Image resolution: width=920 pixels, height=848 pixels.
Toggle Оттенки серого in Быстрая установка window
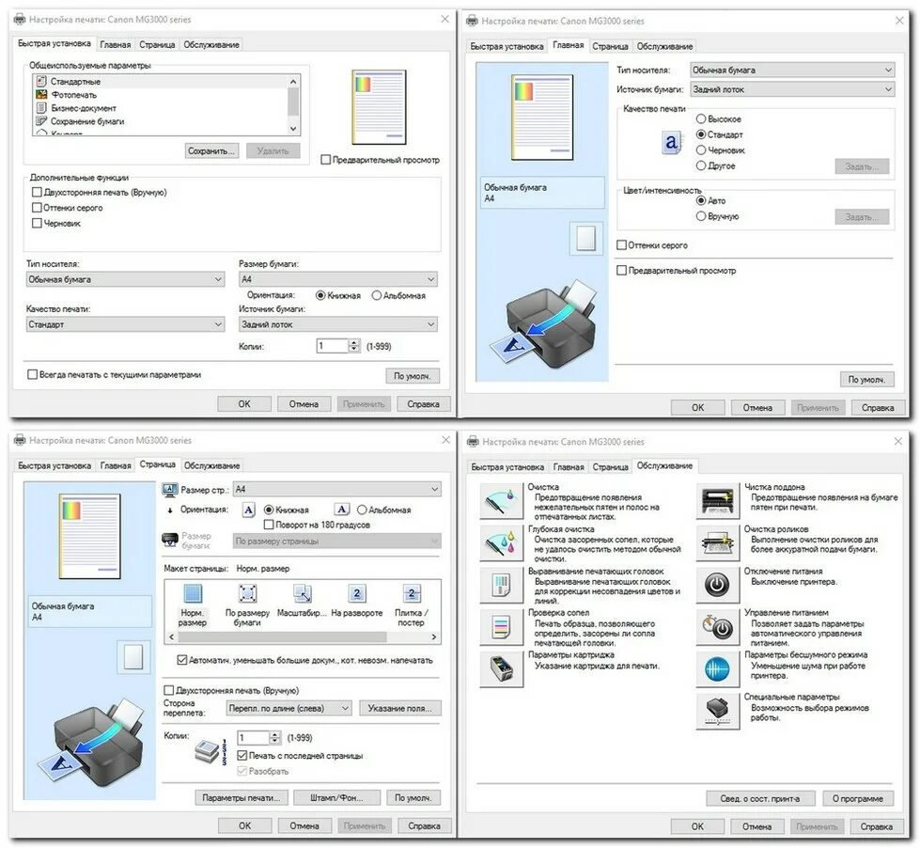click(37, 207)
